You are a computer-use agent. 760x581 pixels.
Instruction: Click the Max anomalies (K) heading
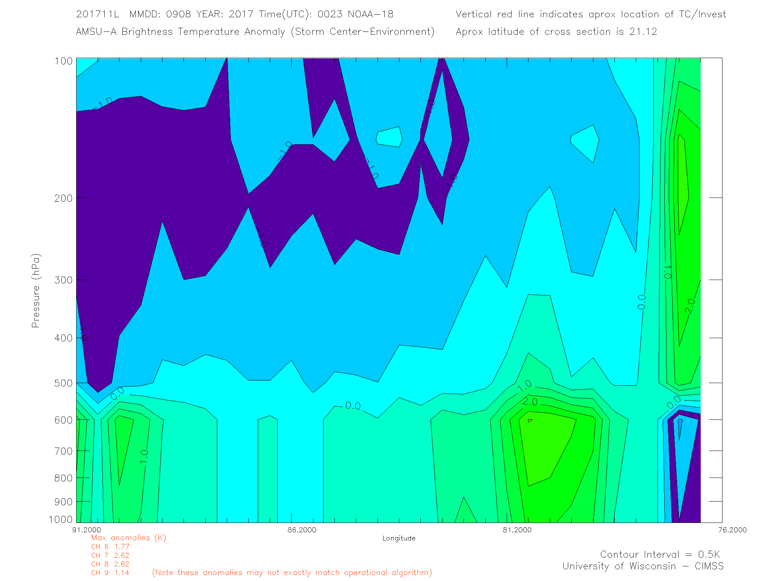[x=128, y=538]
